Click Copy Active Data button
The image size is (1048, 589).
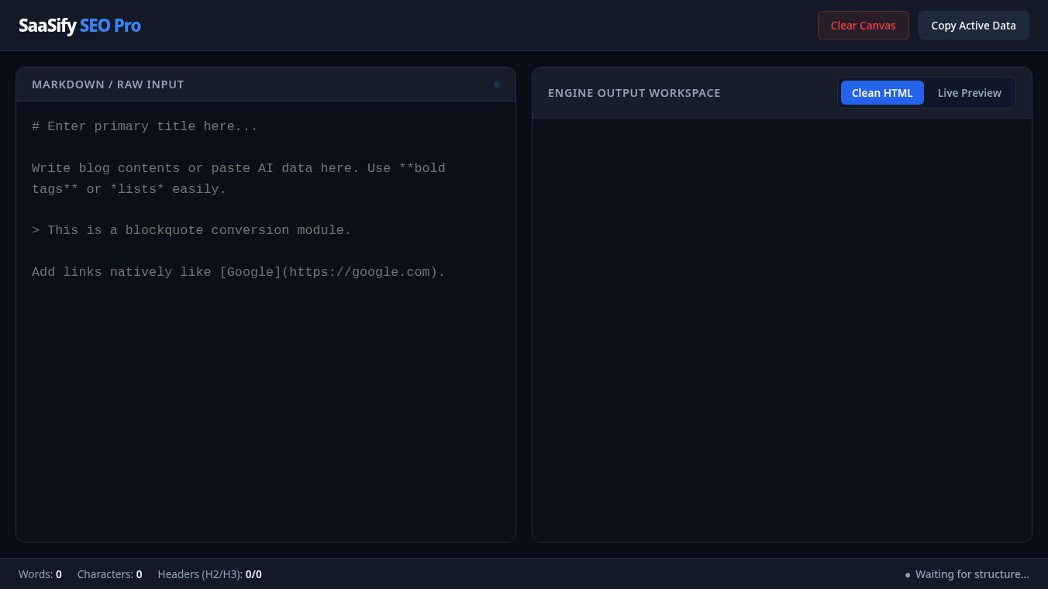pos(974,26)
